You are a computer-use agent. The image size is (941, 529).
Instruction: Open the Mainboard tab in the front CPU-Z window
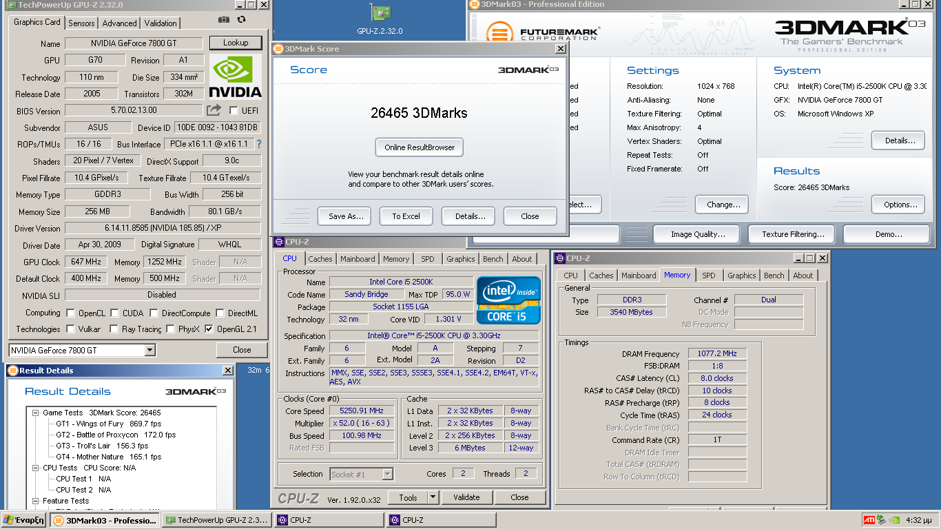(x=358, y=259)
